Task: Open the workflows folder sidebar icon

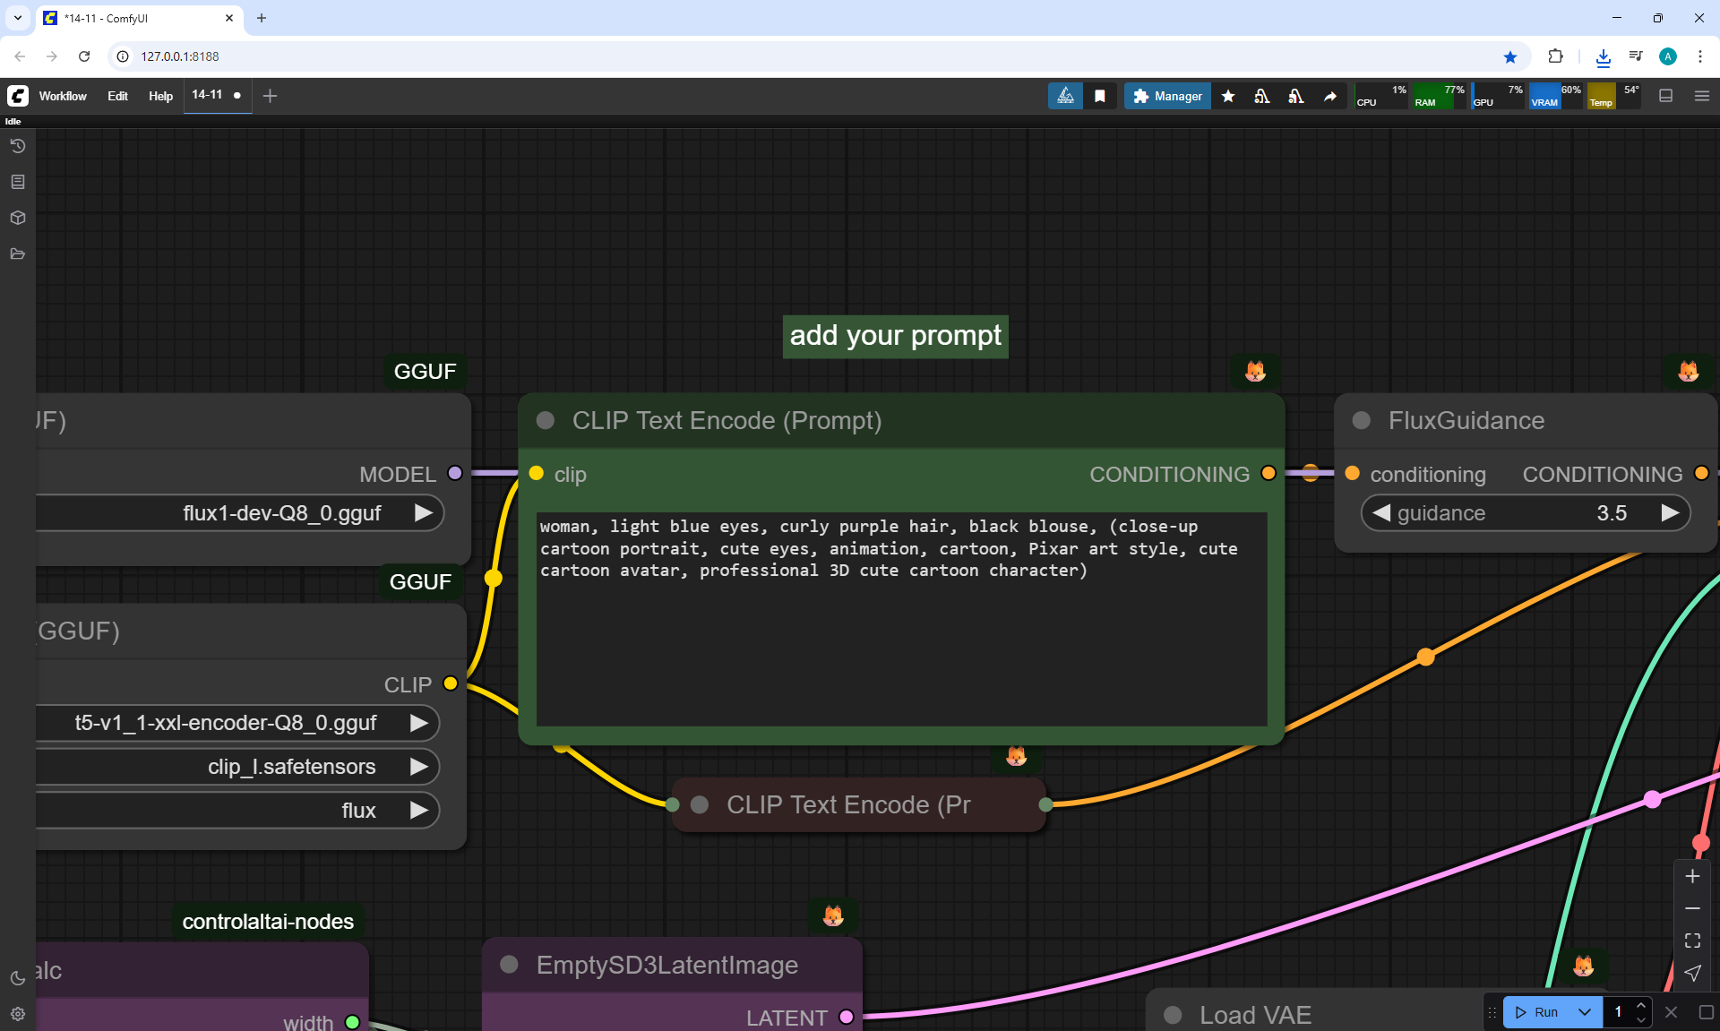Action: pos(17,253)
